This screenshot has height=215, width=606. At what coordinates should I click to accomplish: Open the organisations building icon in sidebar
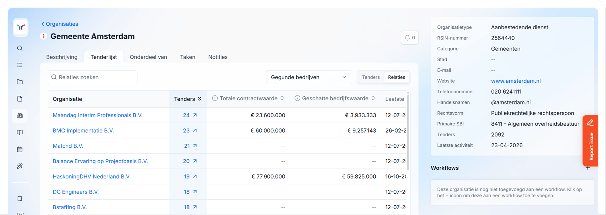tap(20, 116)
